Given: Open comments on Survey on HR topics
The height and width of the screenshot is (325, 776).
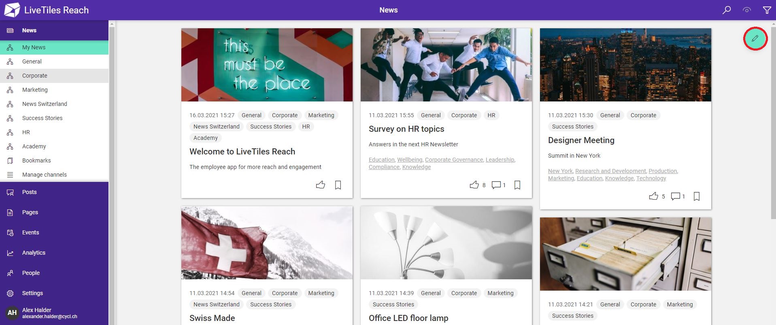Looking at the screenshot, I should point(496,185).
